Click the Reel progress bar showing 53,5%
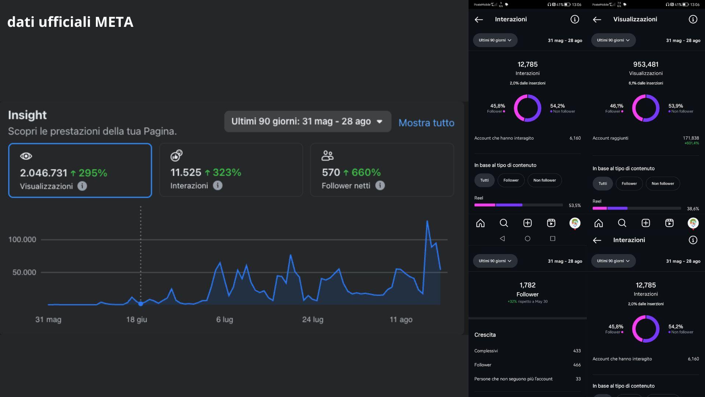705x397 pixels. [x=518, y=205]
